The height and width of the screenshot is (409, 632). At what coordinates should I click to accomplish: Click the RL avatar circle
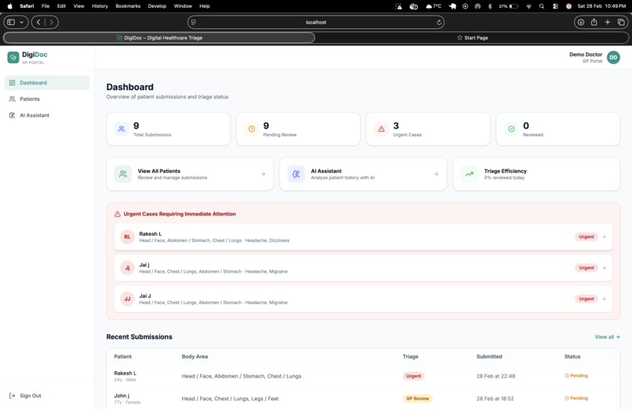127,237
